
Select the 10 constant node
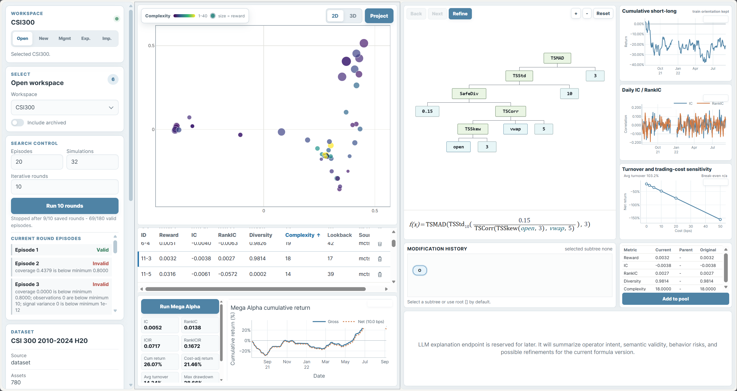569,94
